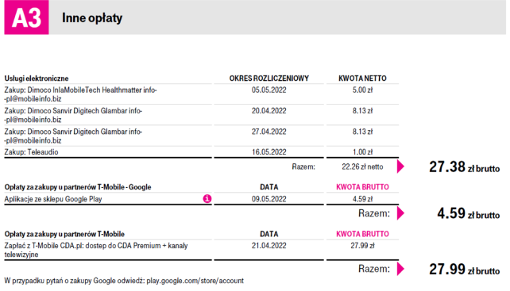This screenshot has width=510, height=291.
Task: Click the Usługi elektroniczne header
Action: [37, 78]
